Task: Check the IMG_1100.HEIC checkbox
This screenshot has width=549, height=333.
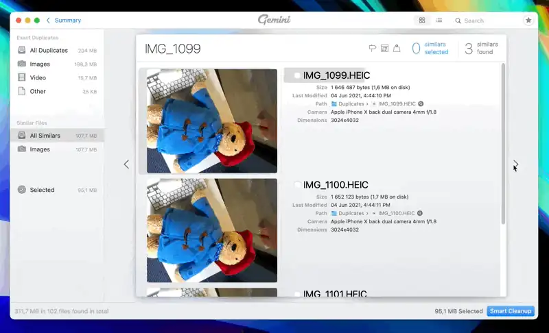Action: click(x=297, y=184)
